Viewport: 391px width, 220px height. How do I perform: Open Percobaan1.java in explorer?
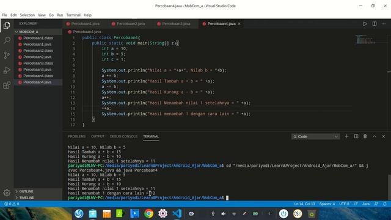(38, 44)
